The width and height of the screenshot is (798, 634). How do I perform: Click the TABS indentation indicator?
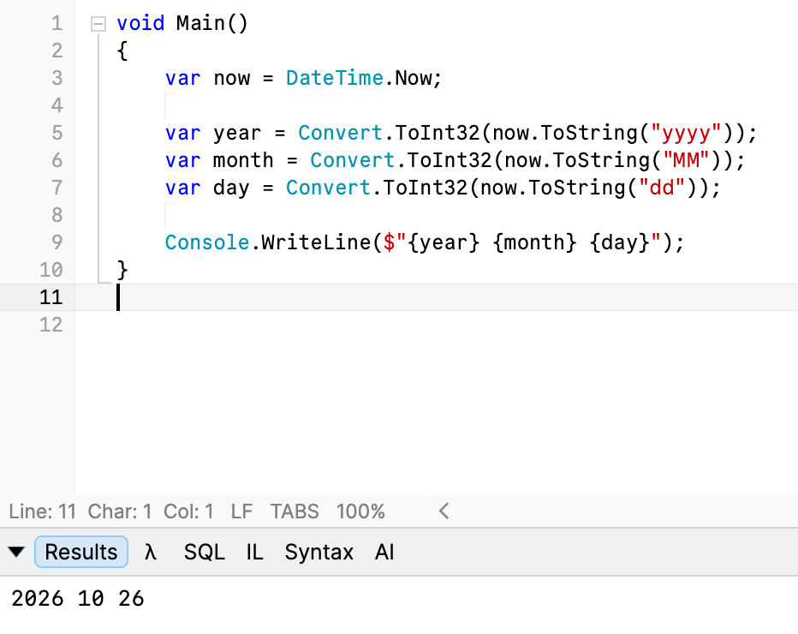(295, 511)
